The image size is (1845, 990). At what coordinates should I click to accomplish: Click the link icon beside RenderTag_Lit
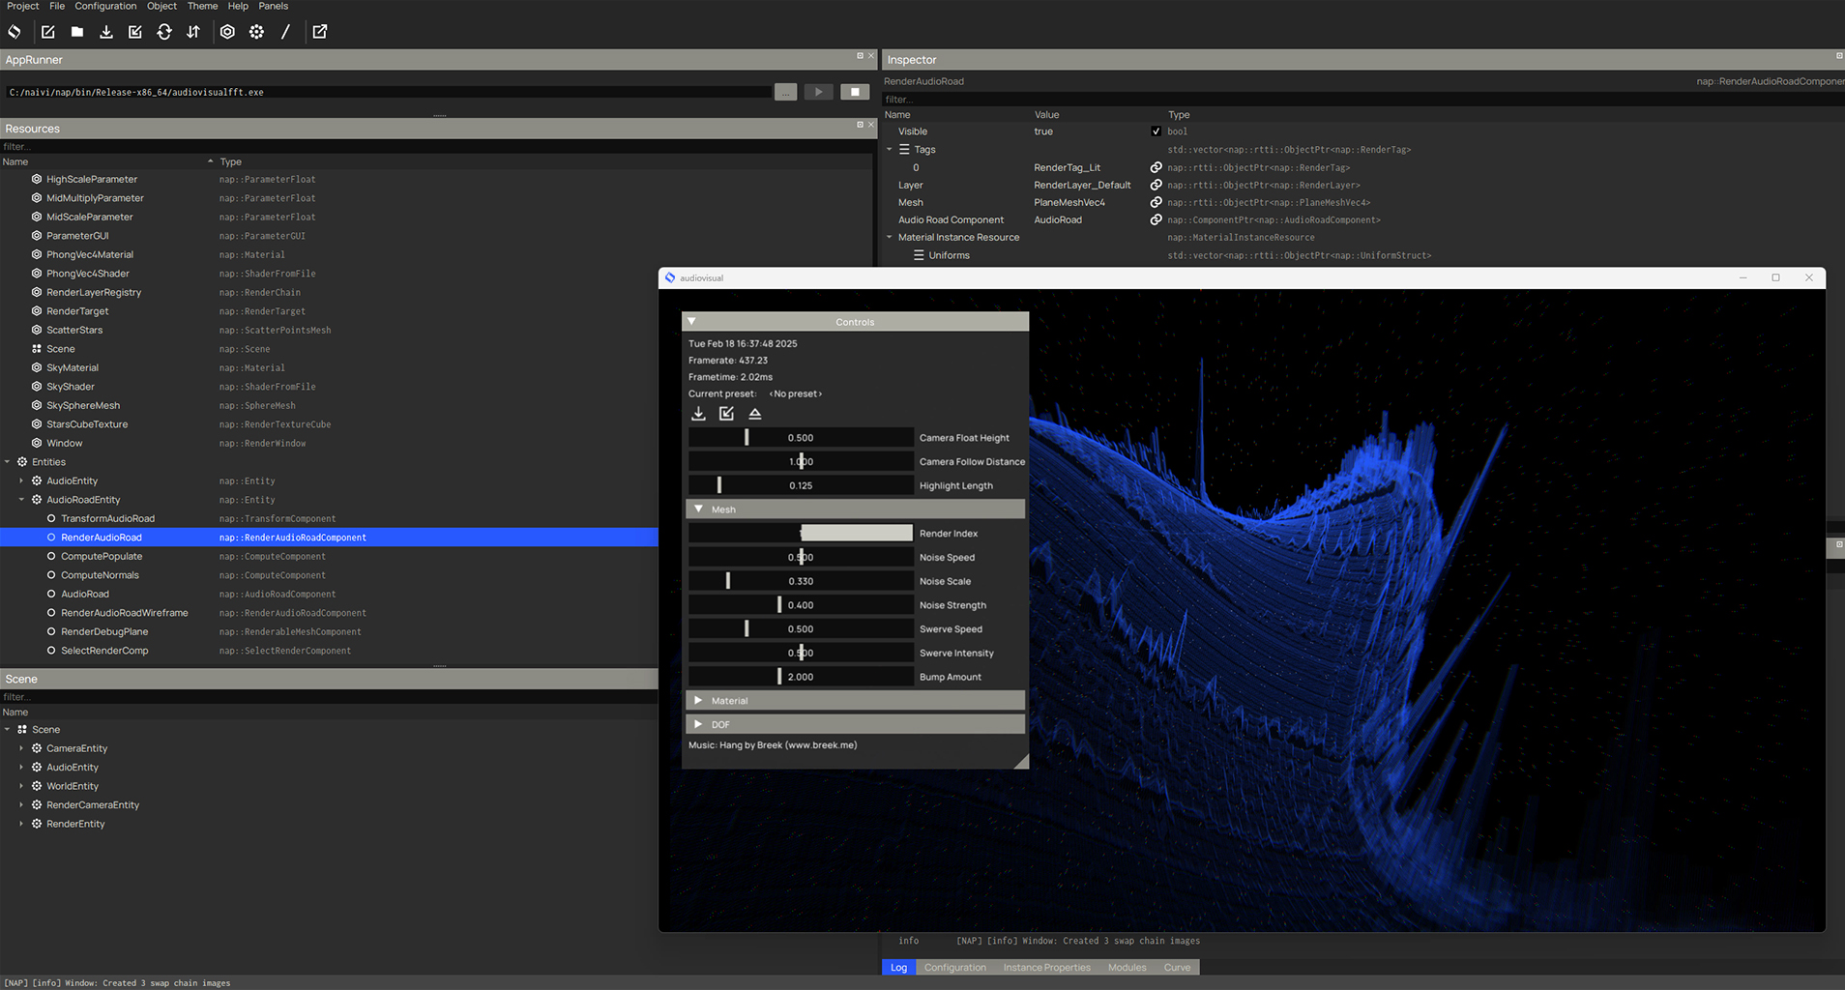[1156, 167]
